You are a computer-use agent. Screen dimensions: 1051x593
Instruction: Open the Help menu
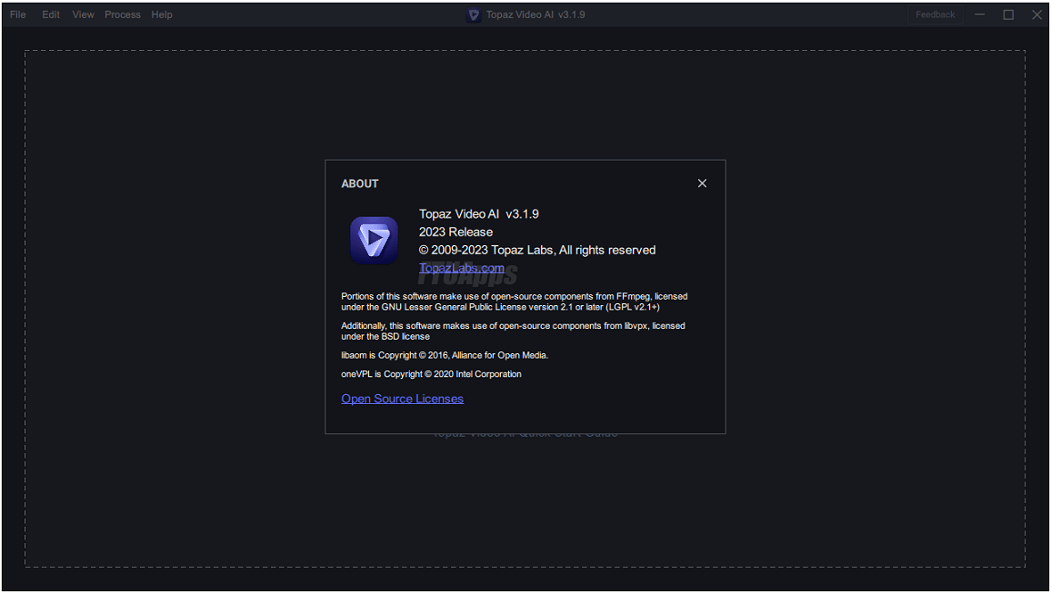click(x=162, y=15)
